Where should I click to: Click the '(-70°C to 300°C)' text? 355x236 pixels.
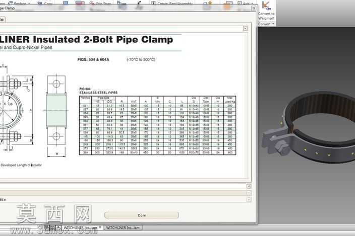(x=141, y=59)
